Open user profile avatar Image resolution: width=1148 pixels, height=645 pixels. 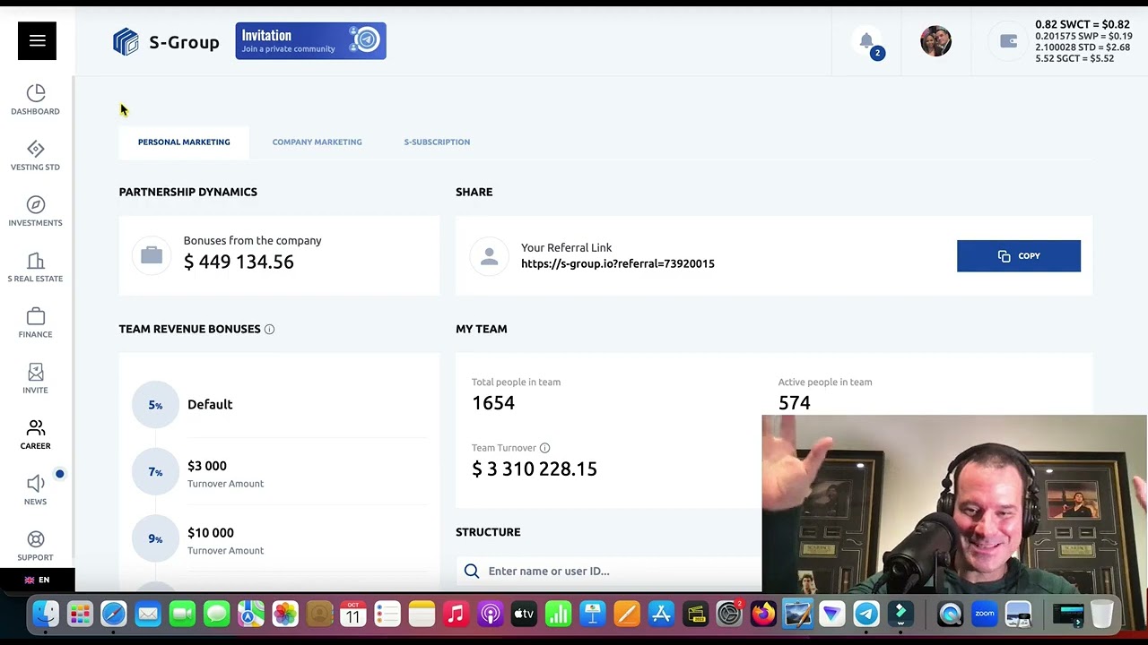click(935, 41)
